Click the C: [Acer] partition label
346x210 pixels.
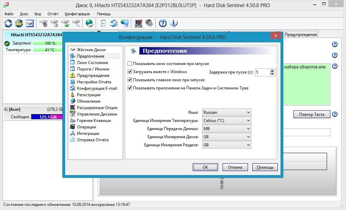pyautogui.click(x=12, y=109)
